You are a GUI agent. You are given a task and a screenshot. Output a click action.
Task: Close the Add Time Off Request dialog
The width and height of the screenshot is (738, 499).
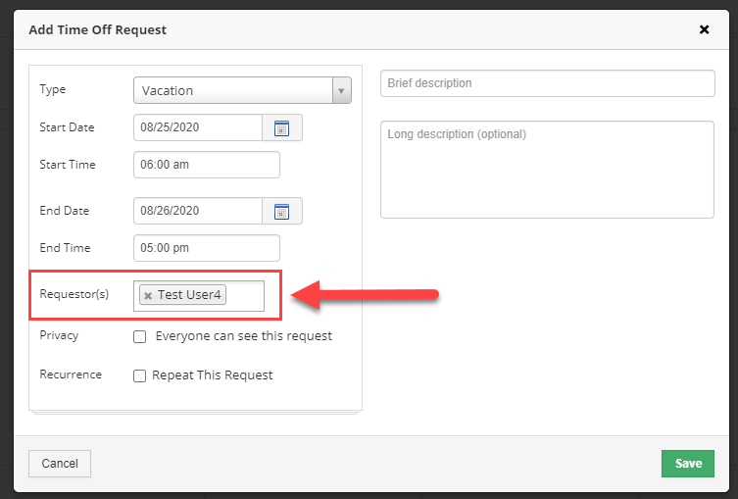tap(704, 29)
